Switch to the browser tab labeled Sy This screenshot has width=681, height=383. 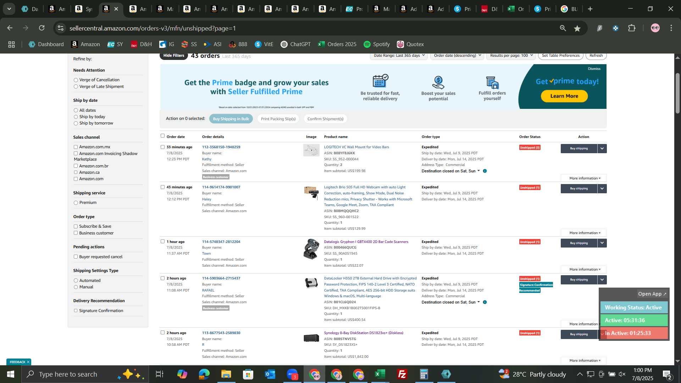pos(84,9)
